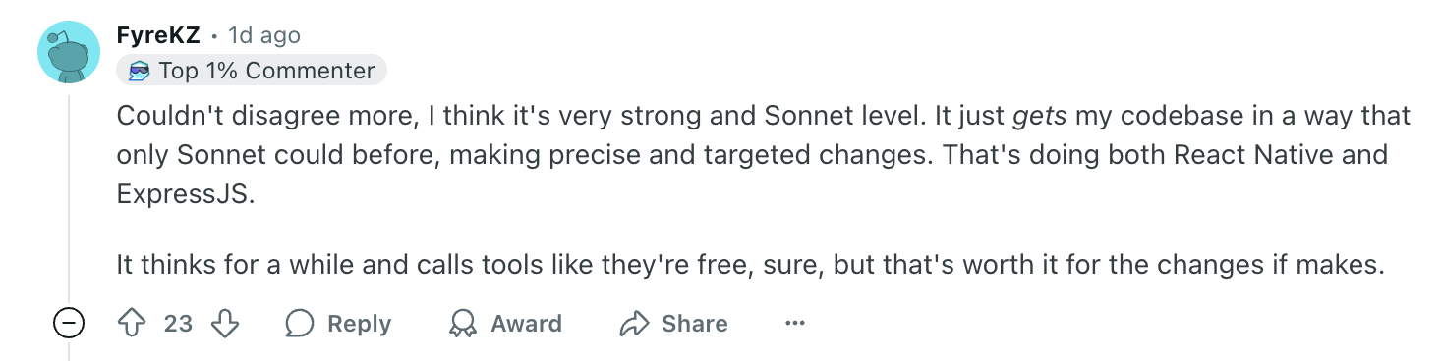This screenshot has width=1441, height=361.
Task: Open the three-dot more options menu
Action: [795, 324]
